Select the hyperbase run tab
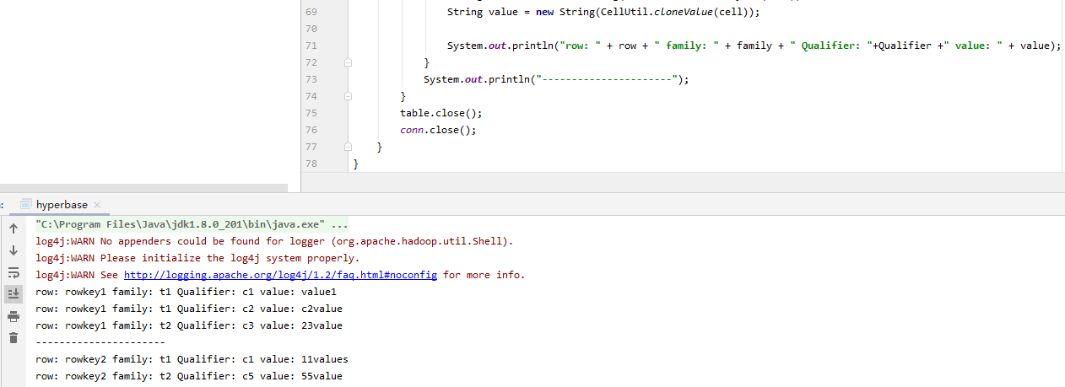1065x387 pixels. click(x=61, y=205)
